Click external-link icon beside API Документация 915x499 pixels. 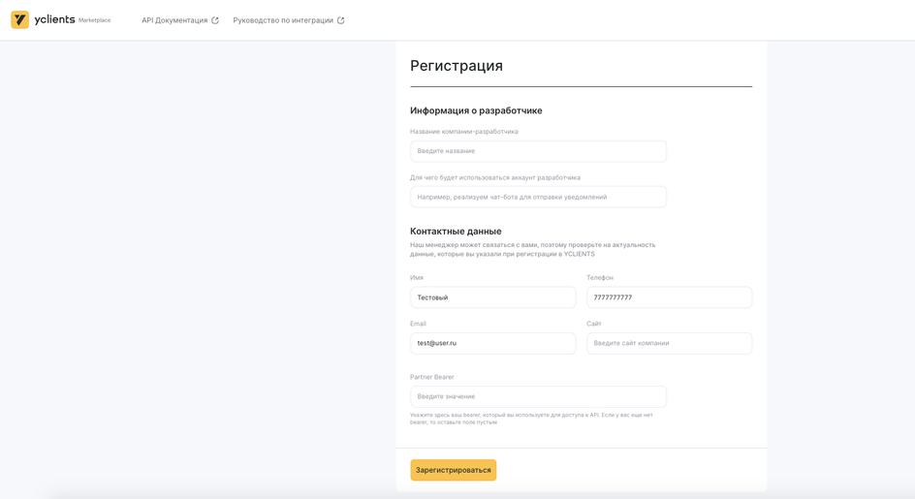point(215,20)
